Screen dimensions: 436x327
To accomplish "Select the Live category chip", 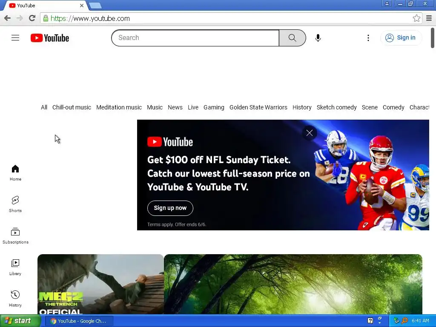I will coord(193,107).
